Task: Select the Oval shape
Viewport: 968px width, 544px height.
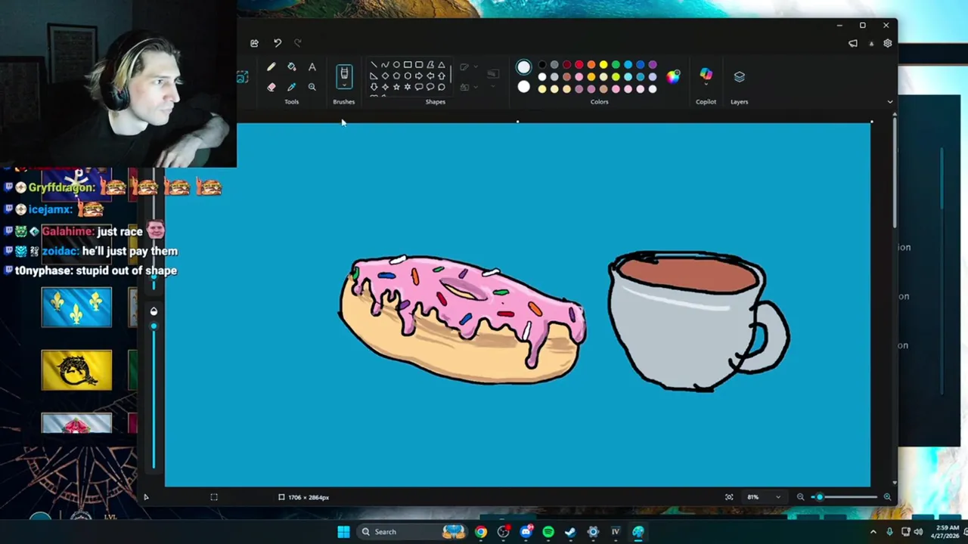Action: [396, 64]
